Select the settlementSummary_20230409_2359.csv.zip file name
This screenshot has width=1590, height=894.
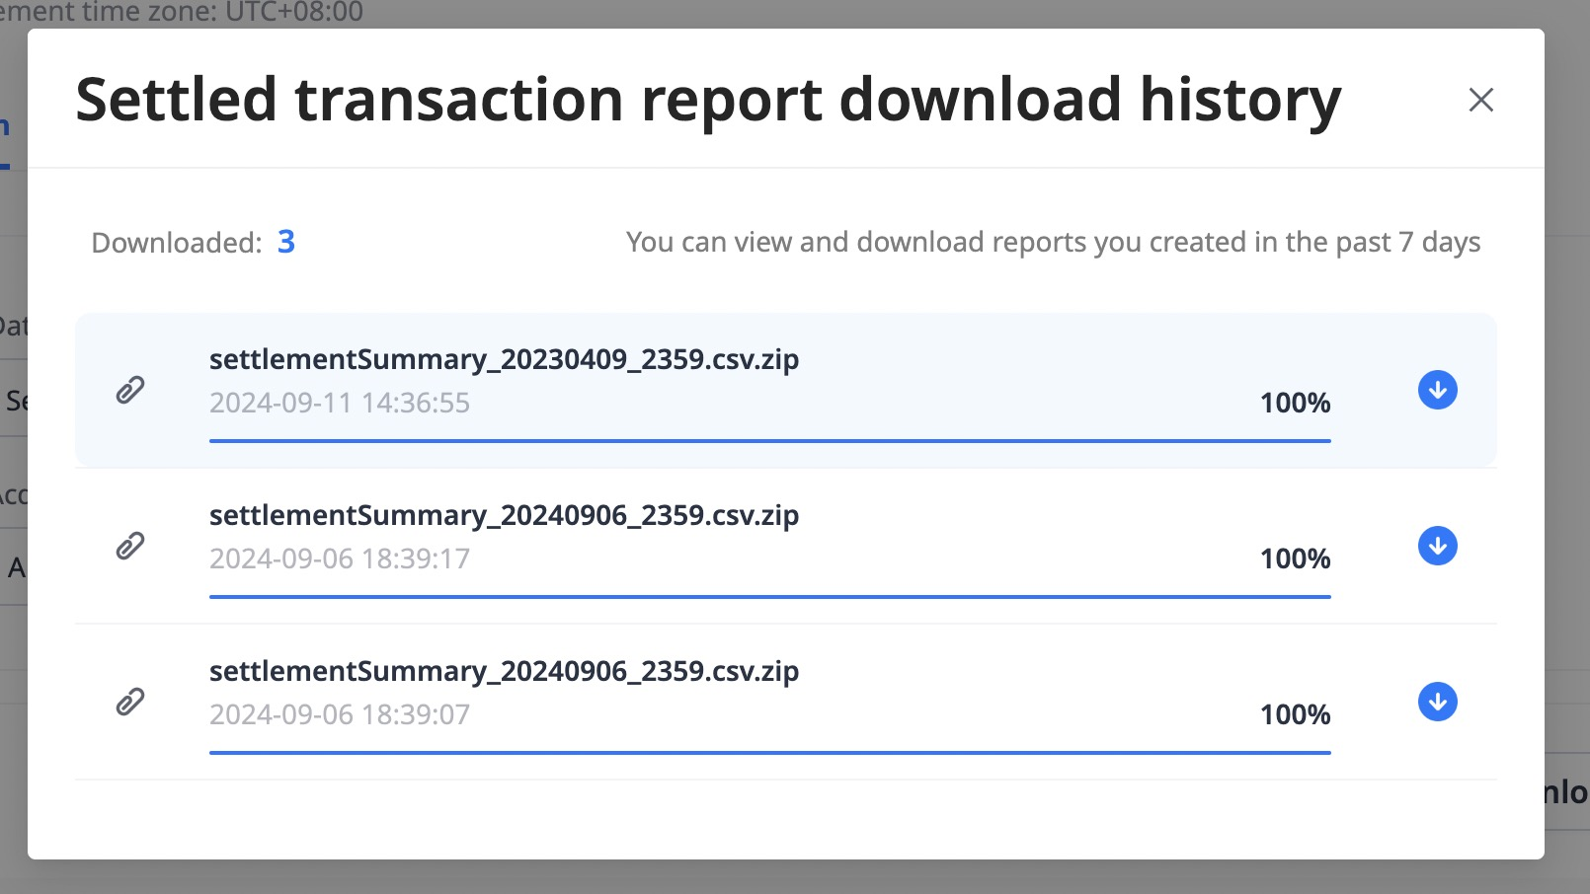coord(504,359)
